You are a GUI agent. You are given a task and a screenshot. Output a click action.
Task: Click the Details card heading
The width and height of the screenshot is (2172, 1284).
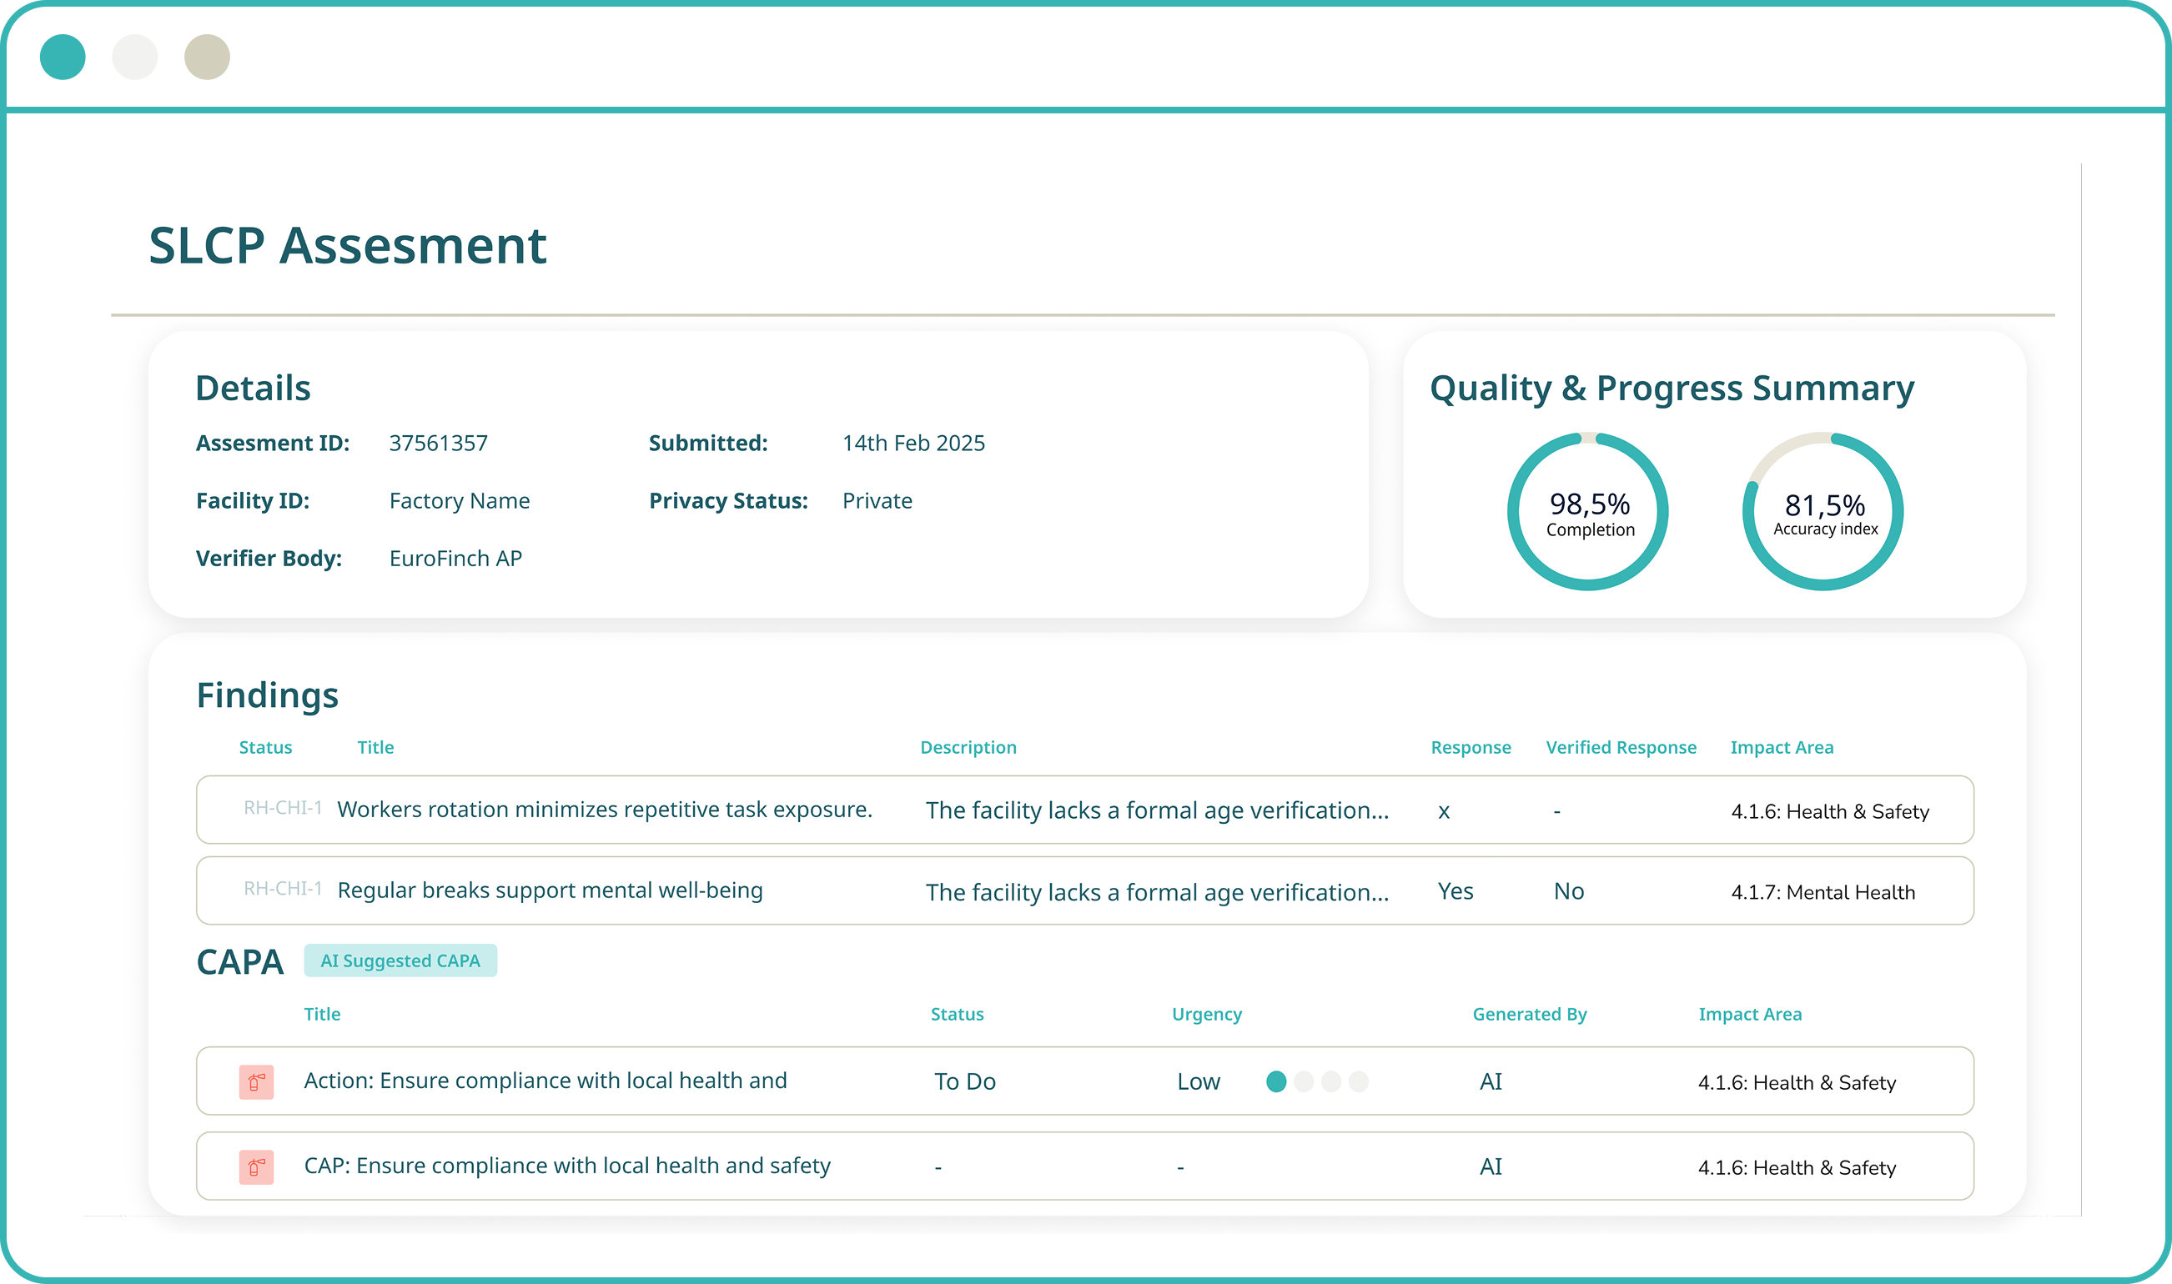[253, 389]
